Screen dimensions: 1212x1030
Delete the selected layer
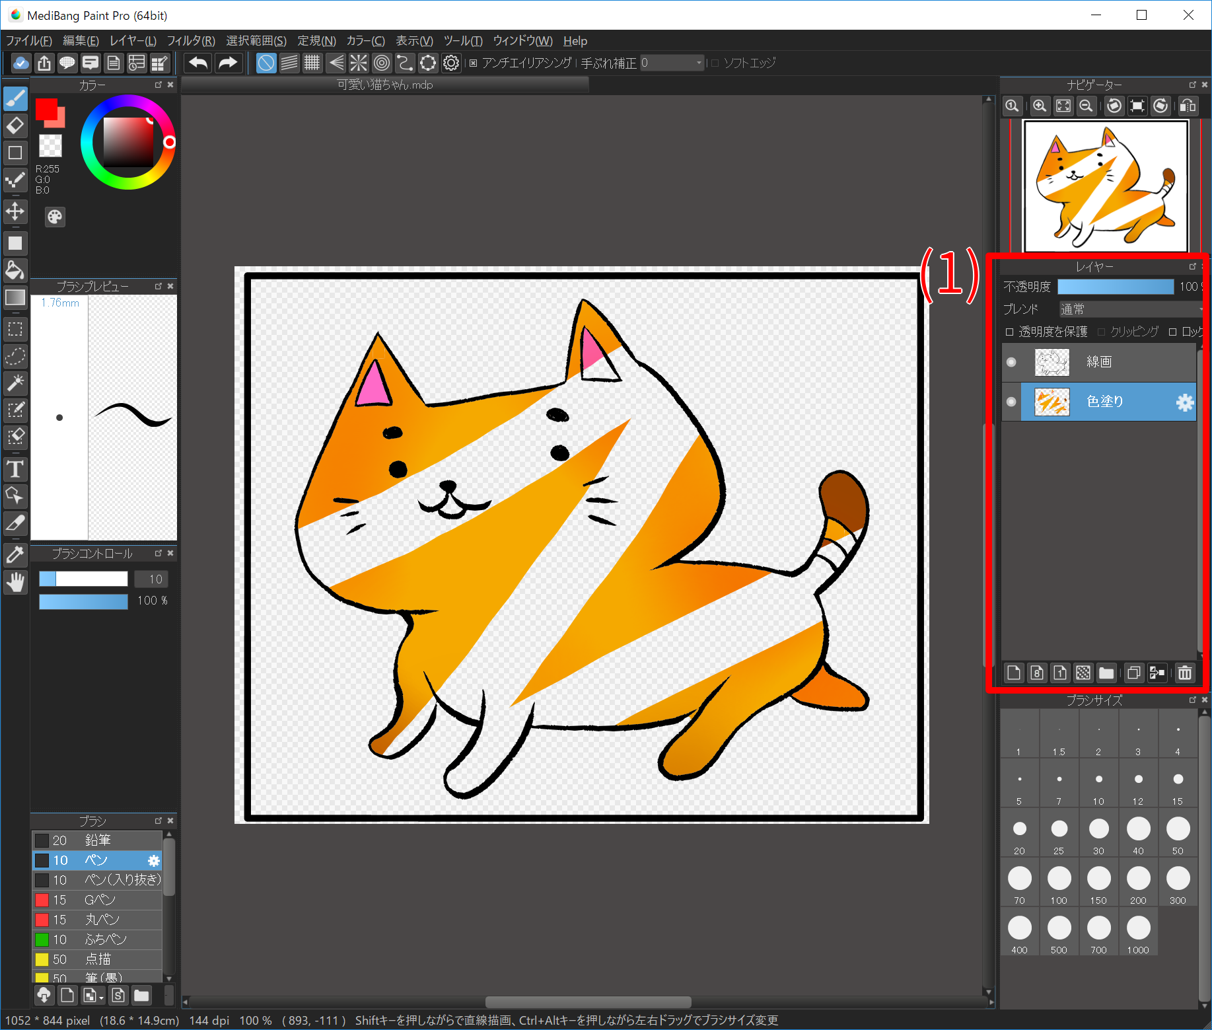click(1184, 673)
